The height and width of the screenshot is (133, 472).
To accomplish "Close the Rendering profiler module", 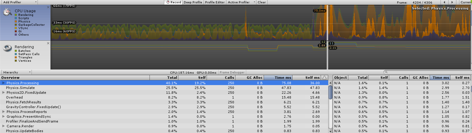I will [x=48, y=43].
